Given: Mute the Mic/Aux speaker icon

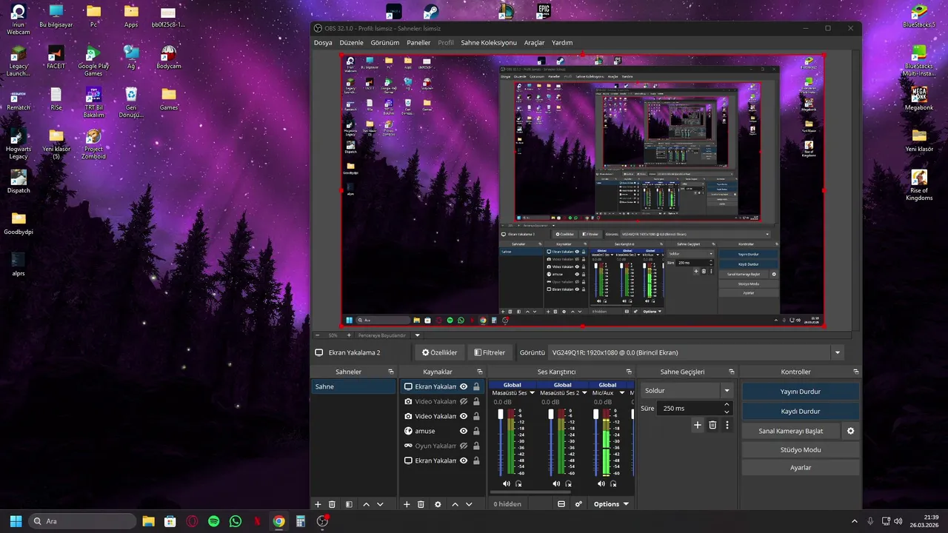Looking at the screenshot, I should pyautogui.click(x=601, y=483).
